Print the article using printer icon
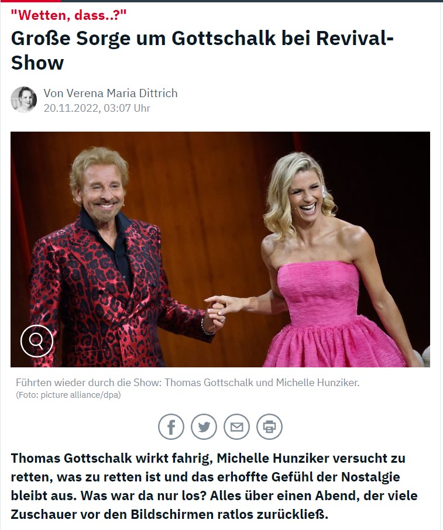The height and width of the screenshot is (530, 443). (269, 426)
